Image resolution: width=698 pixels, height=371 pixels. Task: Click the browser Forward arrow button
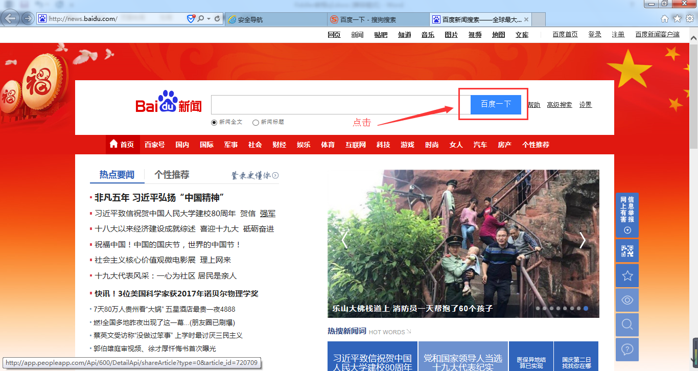click(28, 19)
